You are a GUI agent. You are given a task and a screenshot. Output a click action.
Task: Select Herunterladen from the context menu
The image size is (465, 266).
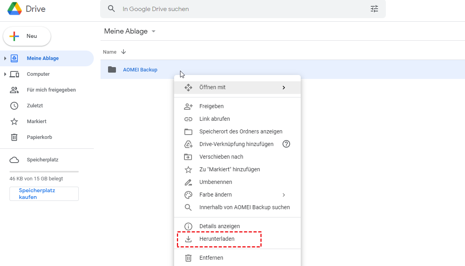[x=217, y=239]
